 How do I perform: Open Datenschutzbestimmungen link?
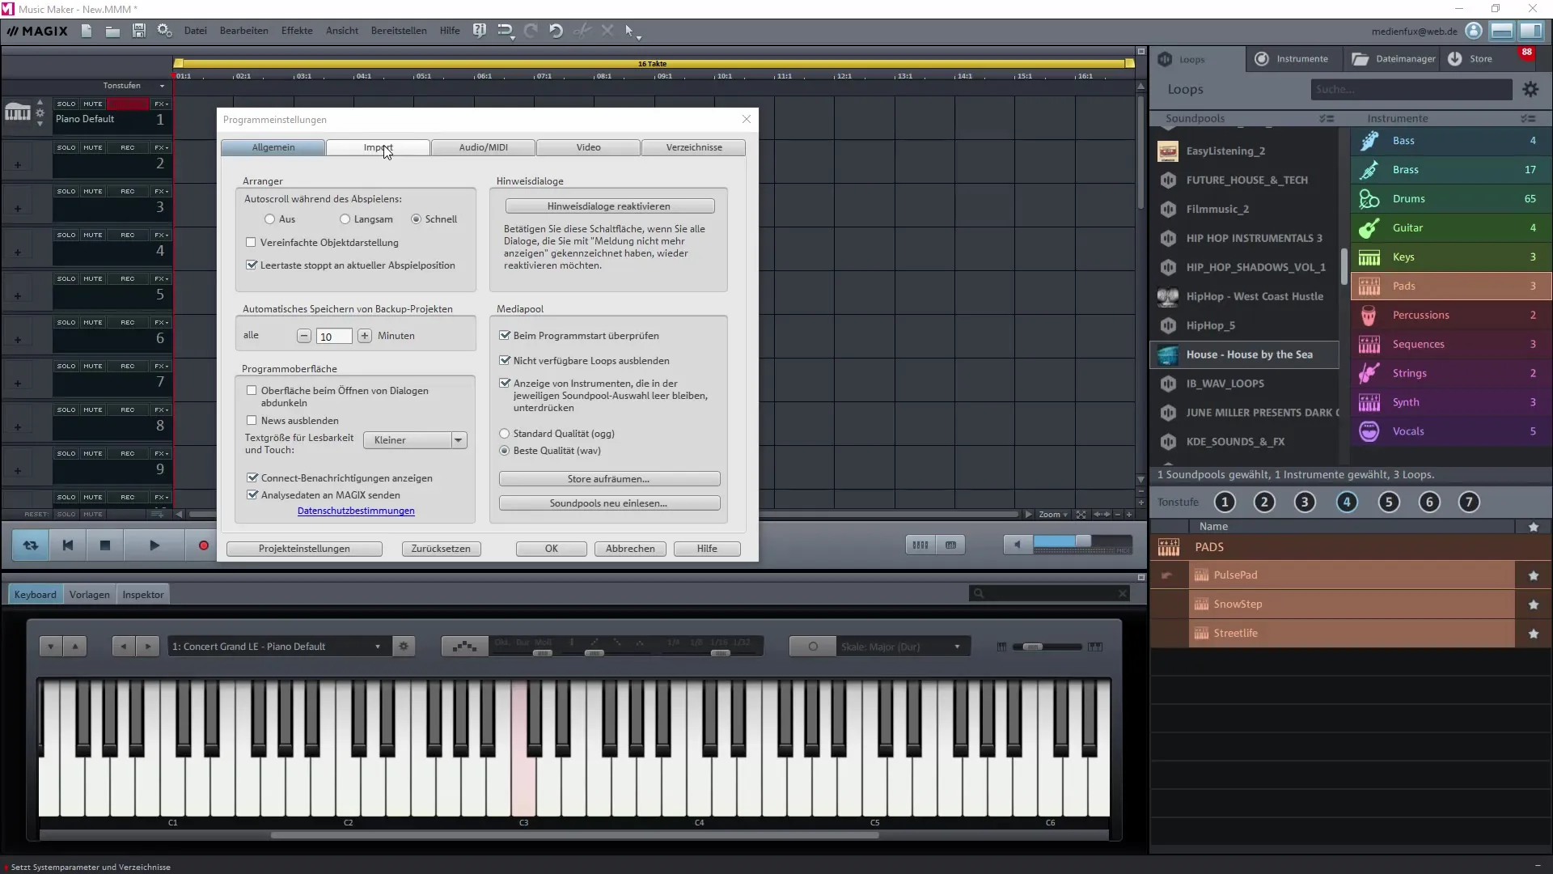(x=356, y=511)
